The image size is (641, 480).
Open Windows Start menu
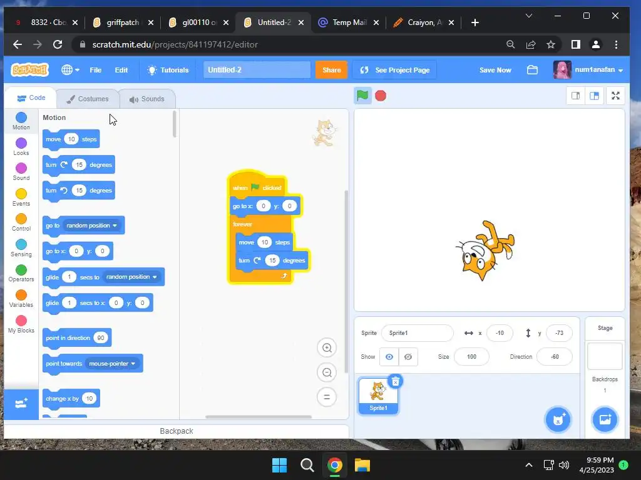click(x=280, y=465)
